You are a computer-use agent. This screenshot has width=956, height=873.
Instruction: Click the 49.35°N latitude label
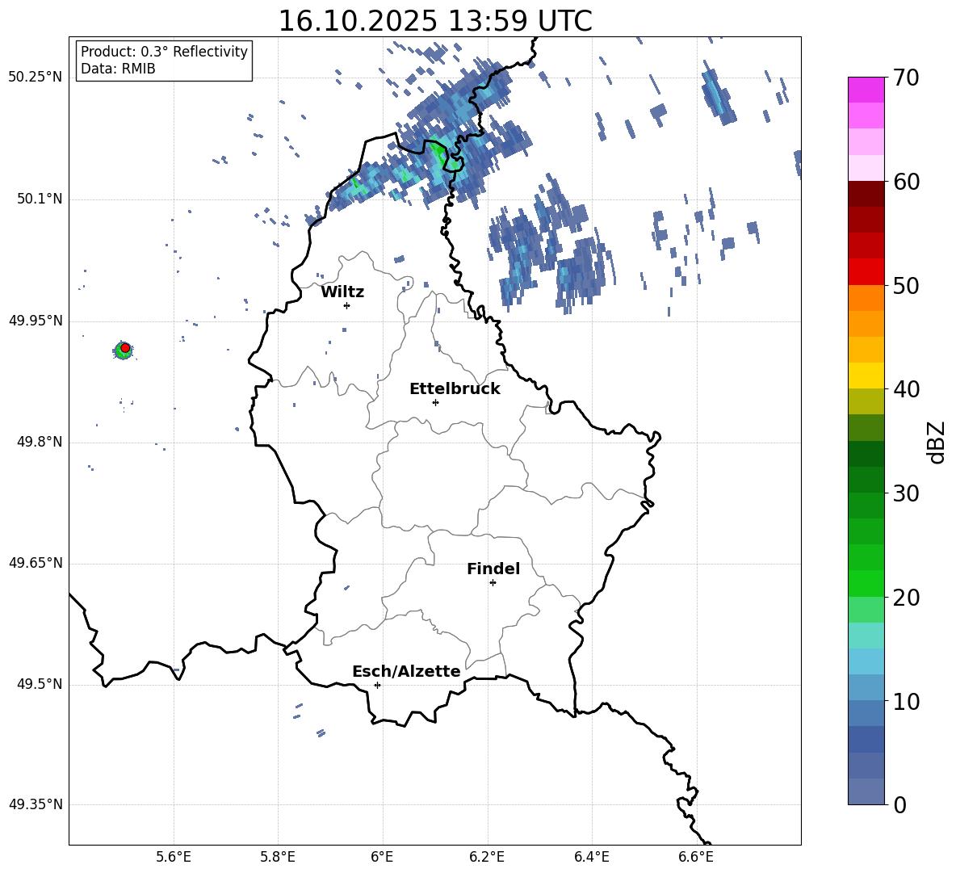point(36,804)
